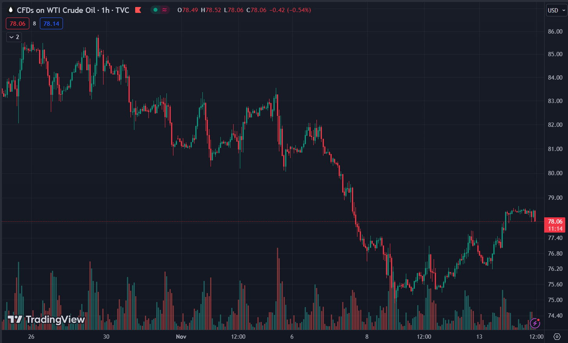Click the pink approximate-data wave icon

[164, 10]
